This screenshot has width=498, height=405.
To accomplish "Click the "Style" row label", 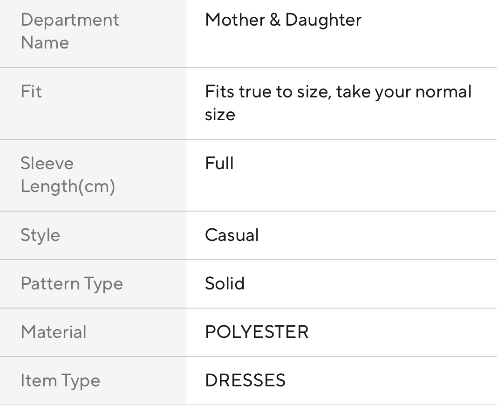I will coord(40,235).
